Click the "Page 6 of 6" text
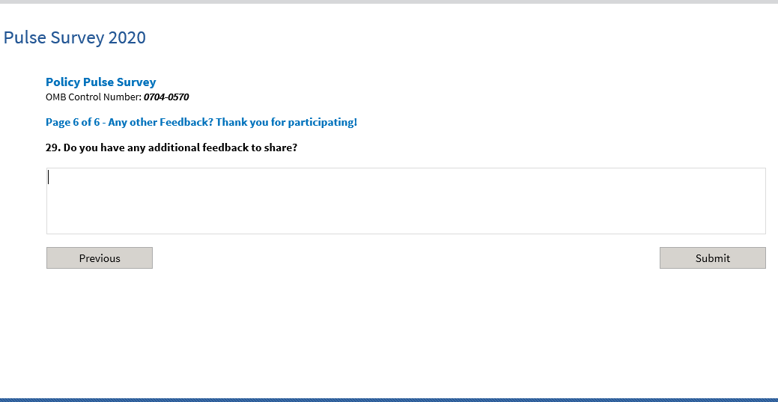 [x=73, y=122]
